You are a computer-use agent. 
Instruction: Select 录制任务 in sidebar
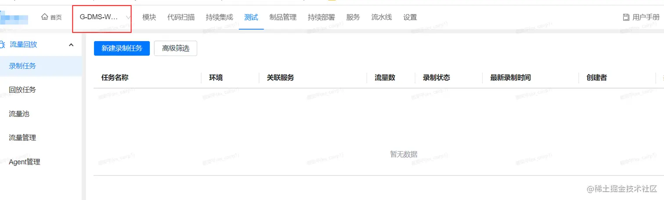click(x=40, y=66)
